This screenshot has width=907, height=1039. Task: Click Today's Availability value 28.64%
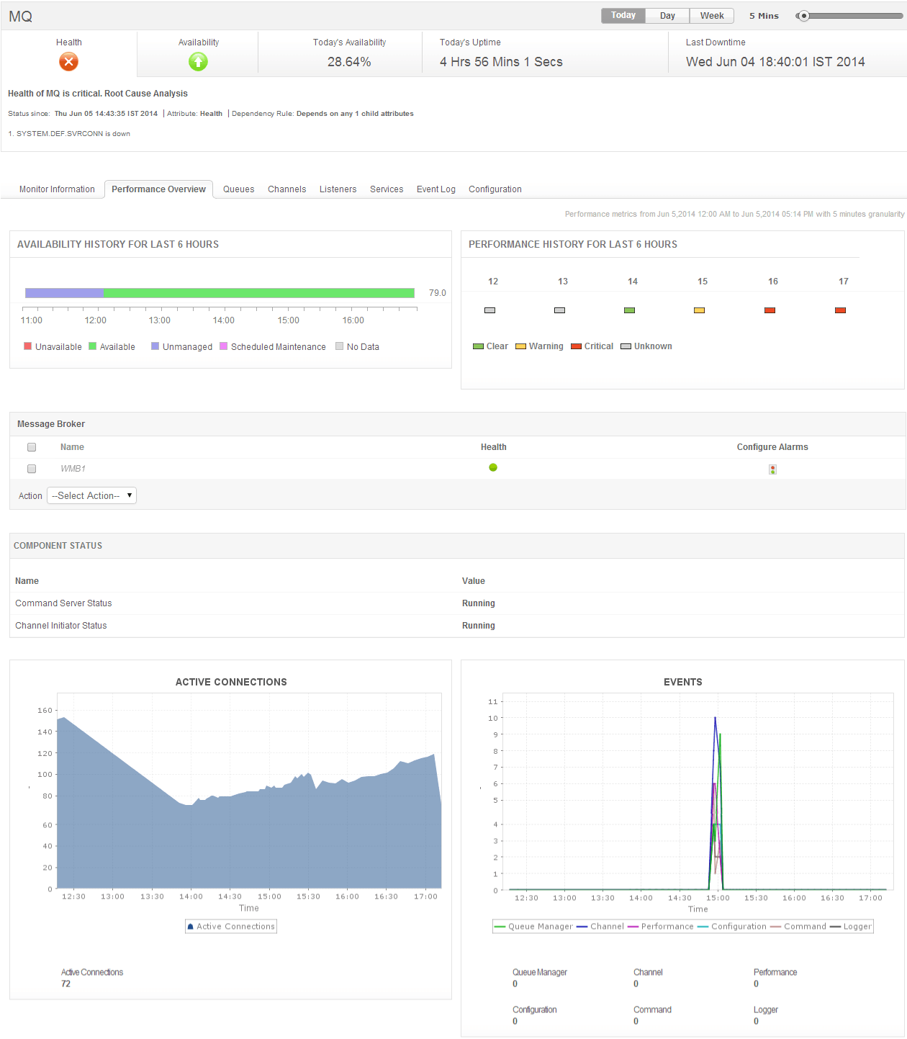coord(349,62)
